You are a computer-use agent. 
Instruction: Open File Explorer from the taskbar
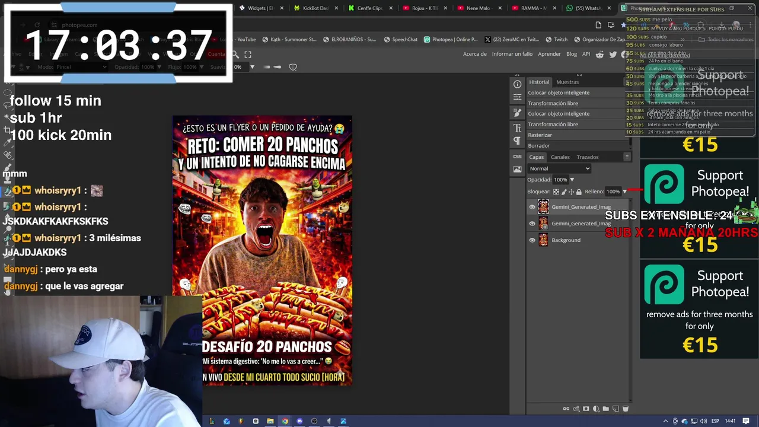click(270, 421)
